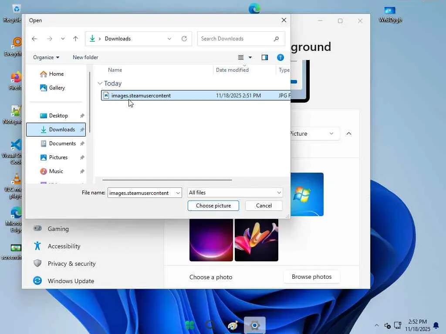Click the pin icon next to Music
446x334 pixels.
[82, 171]
